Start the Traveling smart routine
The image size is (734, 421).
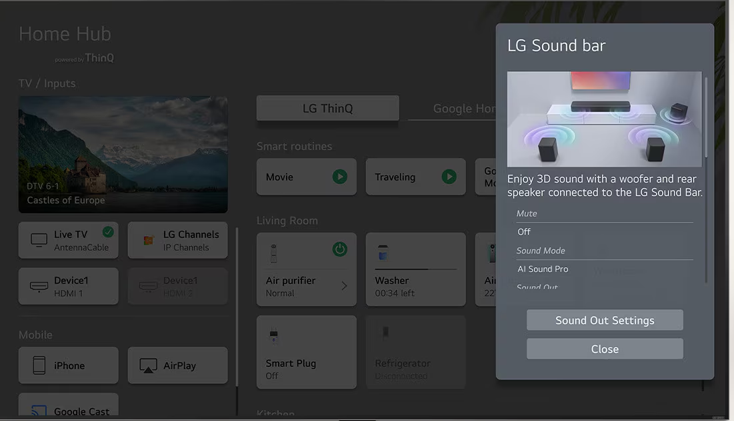[x=449, y=177]
